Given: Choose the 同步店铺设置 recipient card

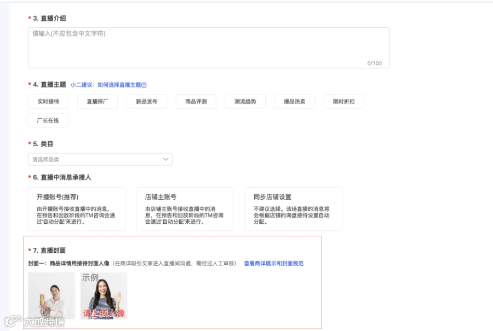Looking at the screenshot, I should pyautogui.click(x=294, y=209).
